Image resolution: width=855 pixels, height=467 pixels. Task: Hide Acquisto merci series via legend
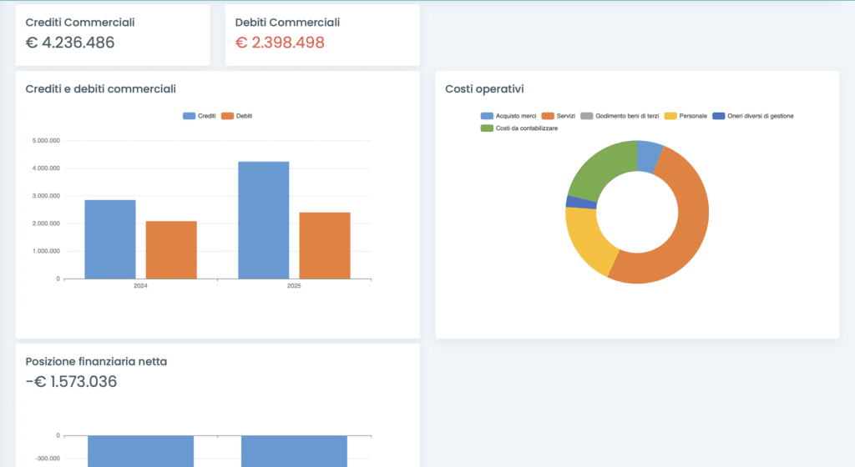[x=508, y=116]
